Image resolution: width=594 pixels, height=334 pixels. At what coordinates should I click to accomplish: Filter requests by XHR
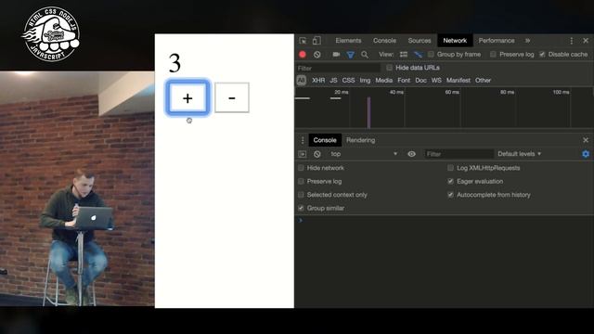pyautogui.click(x=318, y=81)
